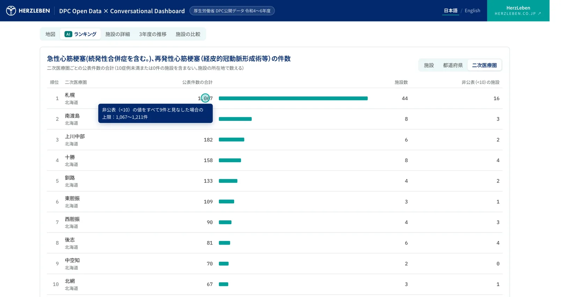Click the 東胆振 medical area name
The width and height of the screenshot is (561, 297).
click(x=72, y=198)
